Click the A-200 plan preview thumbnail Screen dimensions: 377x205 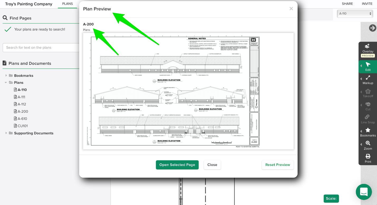(188, 91)
